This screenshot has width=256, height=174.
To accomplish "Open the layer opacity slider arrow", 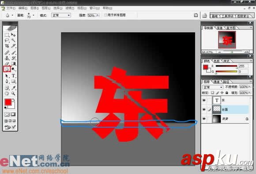I will click(x=249, y=87).
